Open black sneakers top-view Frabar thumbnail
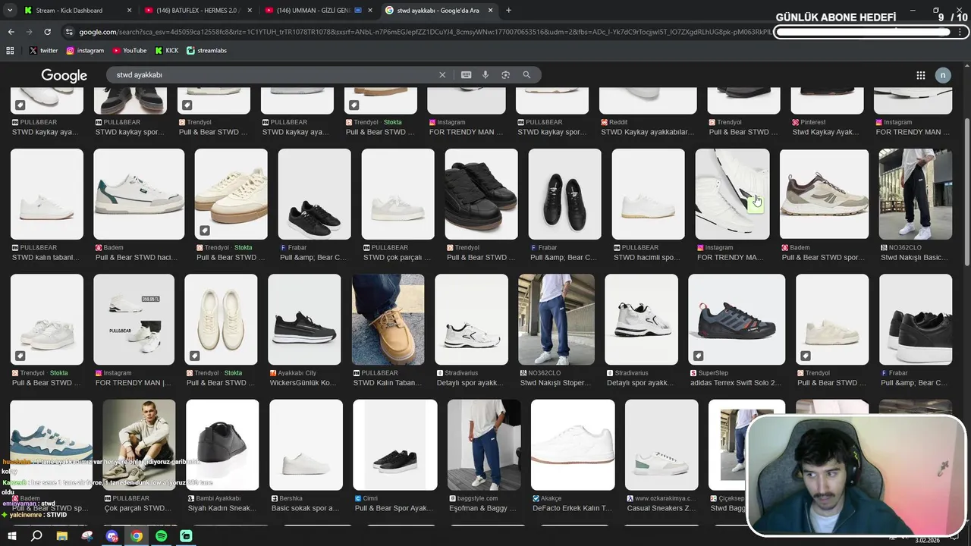The image size is (971, 546). (x=564, y=194)
